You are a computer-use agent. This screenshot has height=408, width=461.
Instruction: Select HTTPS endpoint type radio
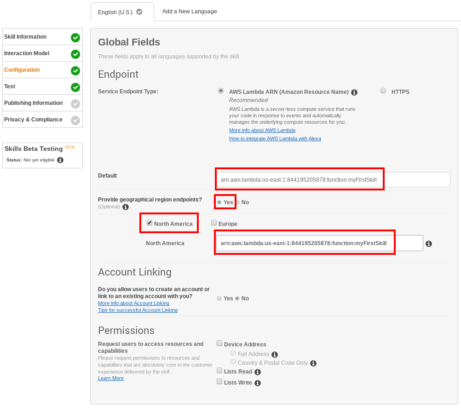pyautogui.click(x=383, y=91)
